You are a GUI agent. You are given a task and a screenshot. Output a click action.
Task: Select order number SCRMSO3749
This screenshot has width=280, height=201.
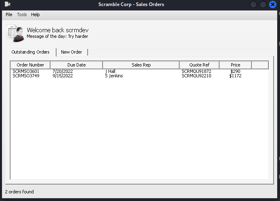26,76
